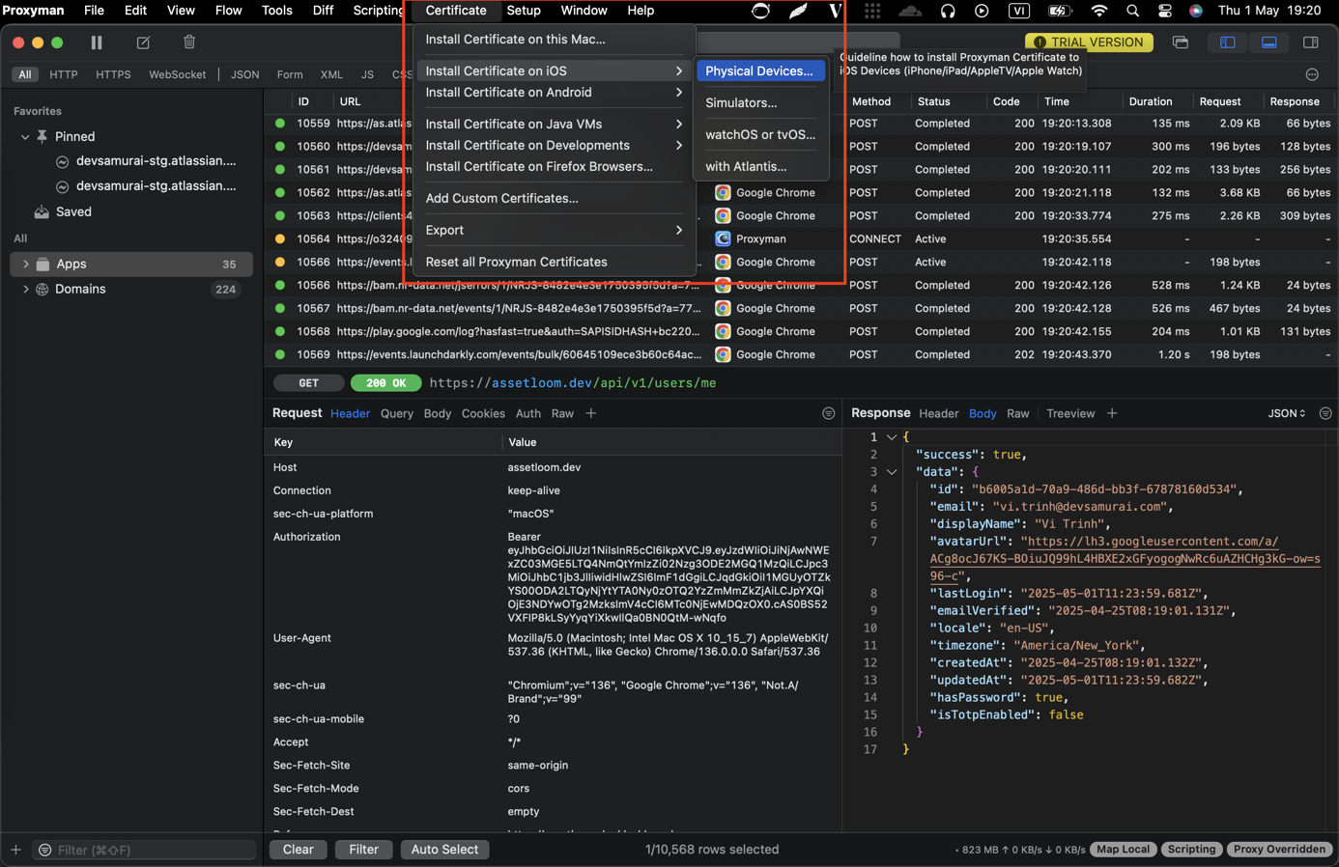Select with Atlantis option

pyautogui.click(x=746, y=166)
